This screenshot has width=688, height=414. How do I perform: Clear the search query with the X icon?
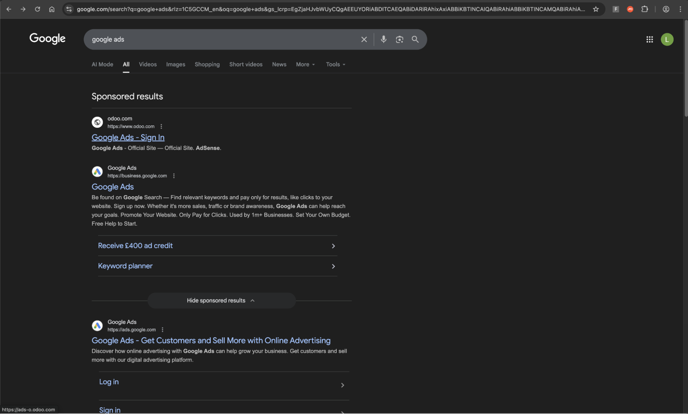364,39
